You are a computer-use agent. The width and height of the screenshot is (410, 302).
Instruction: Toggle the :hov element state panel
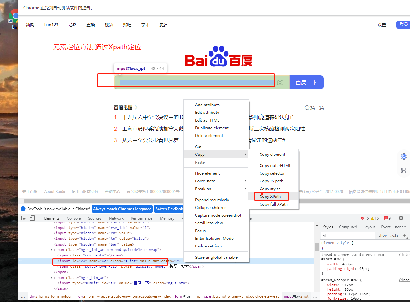point(383,235)
